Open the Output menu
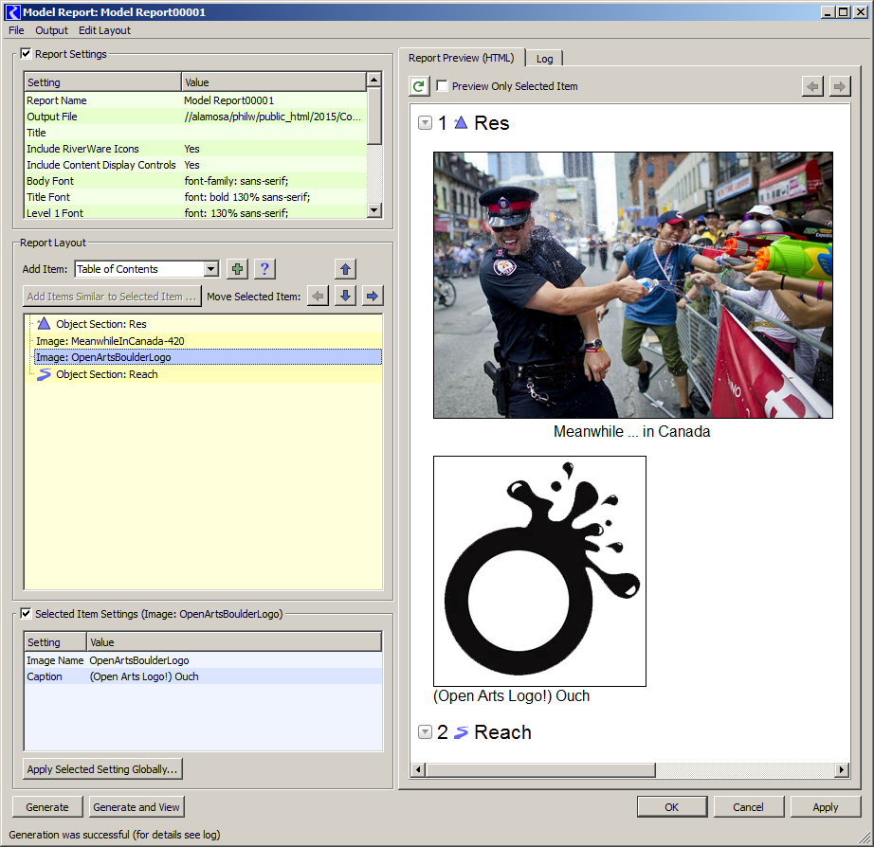The image size is (874, 847). [51, 30]
